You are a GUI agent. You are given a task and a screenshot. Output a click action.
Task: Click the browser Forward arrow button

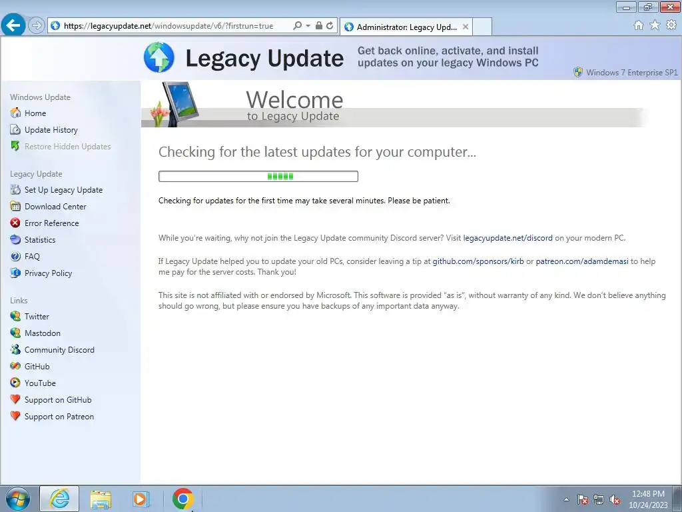tap(37, 26)
